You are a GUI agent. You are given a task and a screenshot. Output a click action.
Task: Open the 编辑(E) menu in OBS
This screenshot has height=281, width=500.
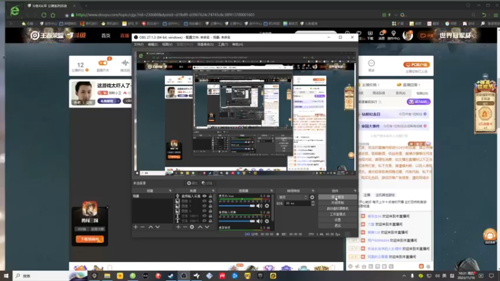152,44
